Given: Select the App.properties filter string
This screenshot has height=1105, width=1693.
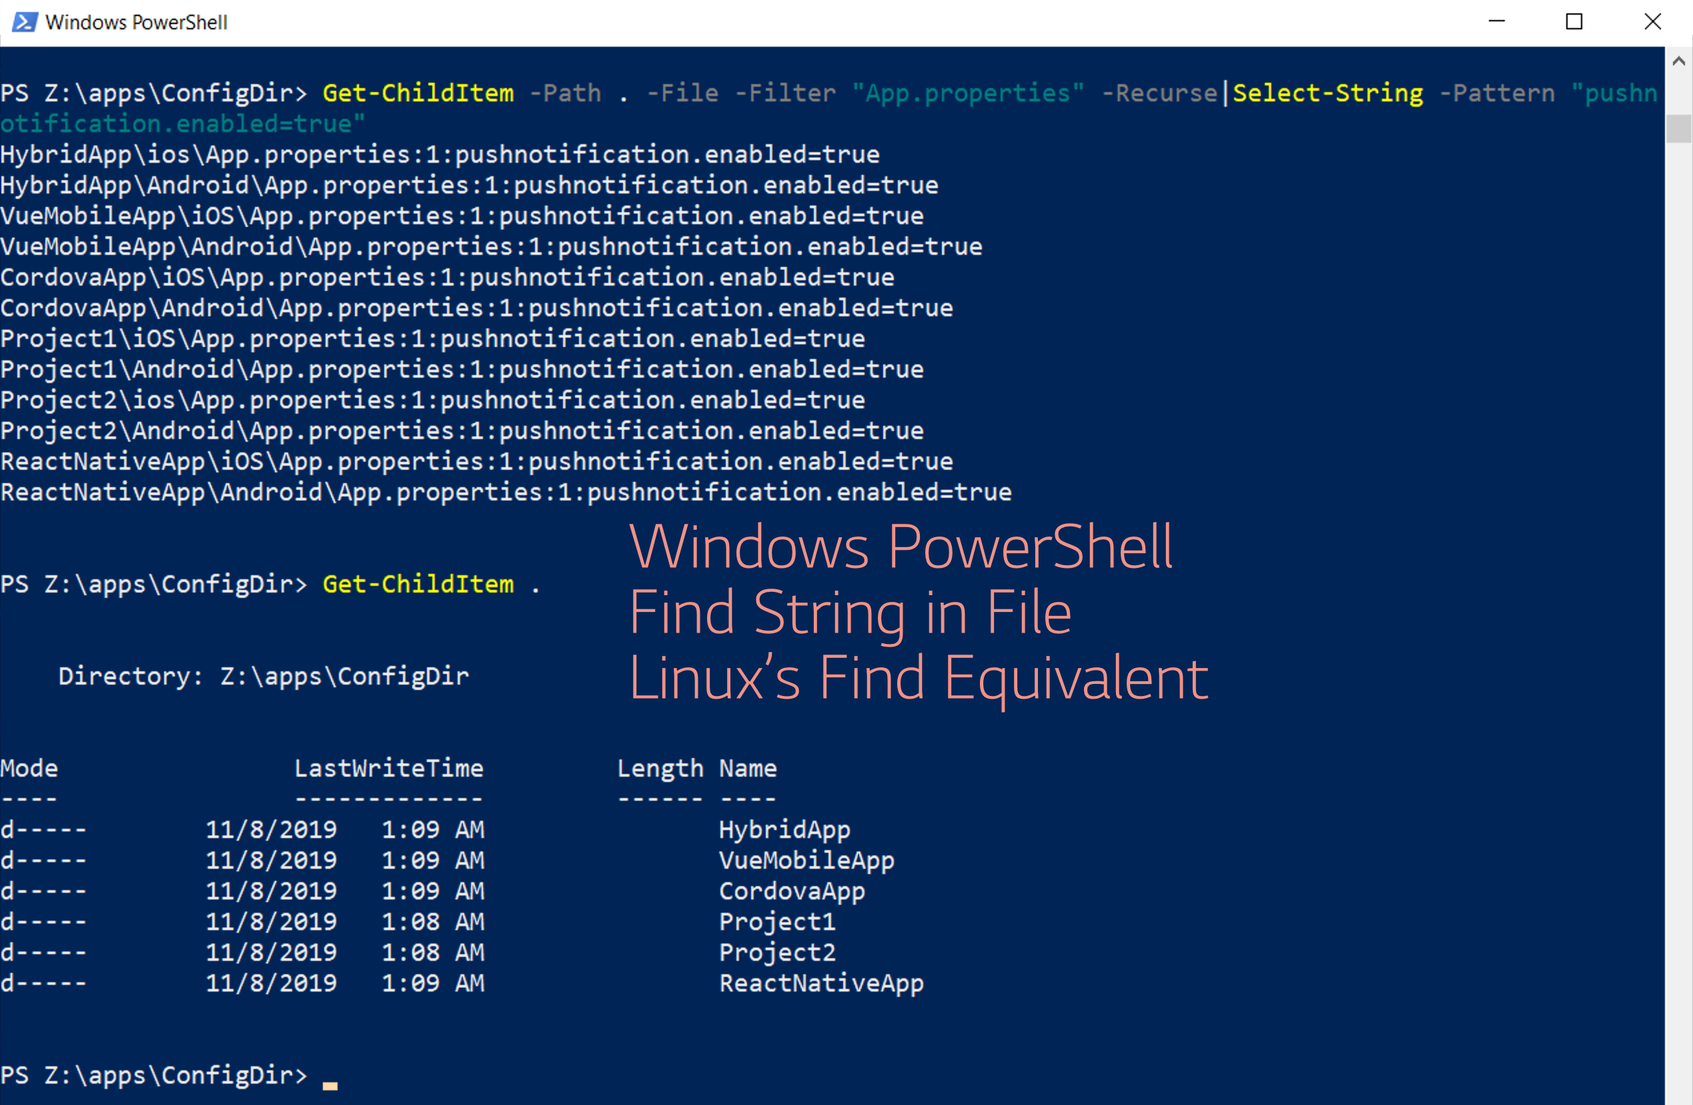Looking at the screenshot, I should (969, 92).
